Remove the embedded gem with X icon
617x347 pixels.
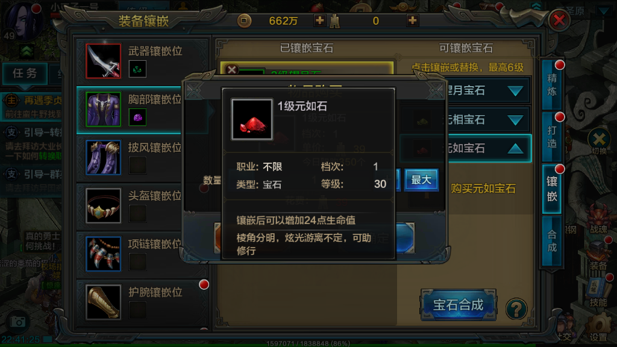(232, 70)
